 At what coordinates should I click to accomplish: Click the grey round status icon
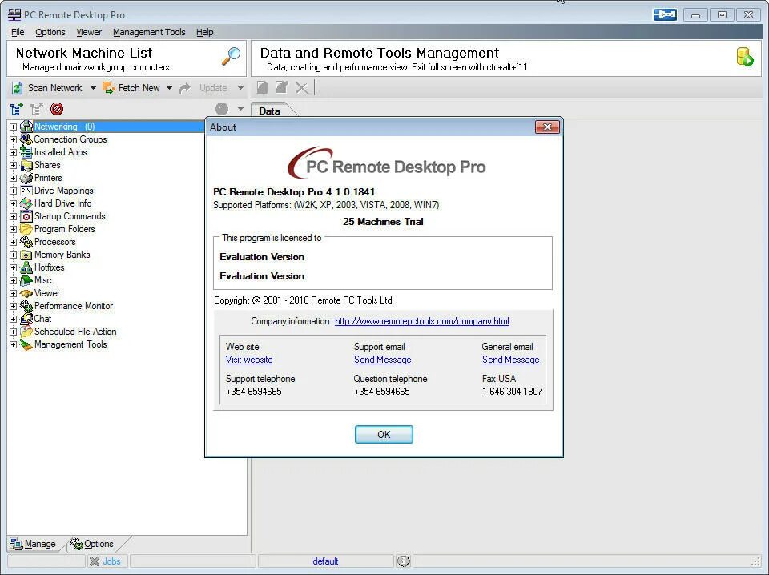click(x=222, y=109)
